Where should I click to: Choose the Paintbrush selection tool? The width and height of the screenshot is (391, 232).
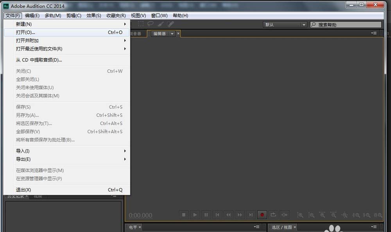[x=161, y=24]
